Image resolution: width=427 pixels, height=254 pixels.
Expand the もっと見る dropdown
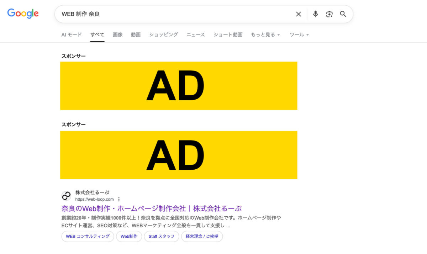[265, 35]
